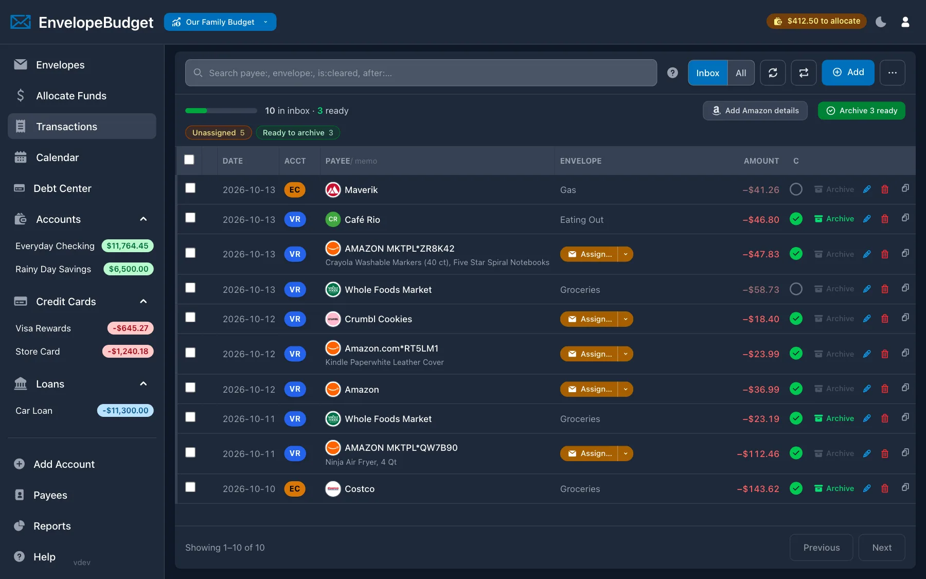
Task: Toggle dark mode moon icon
Action: pyautogui.click(x=881, y=22)
